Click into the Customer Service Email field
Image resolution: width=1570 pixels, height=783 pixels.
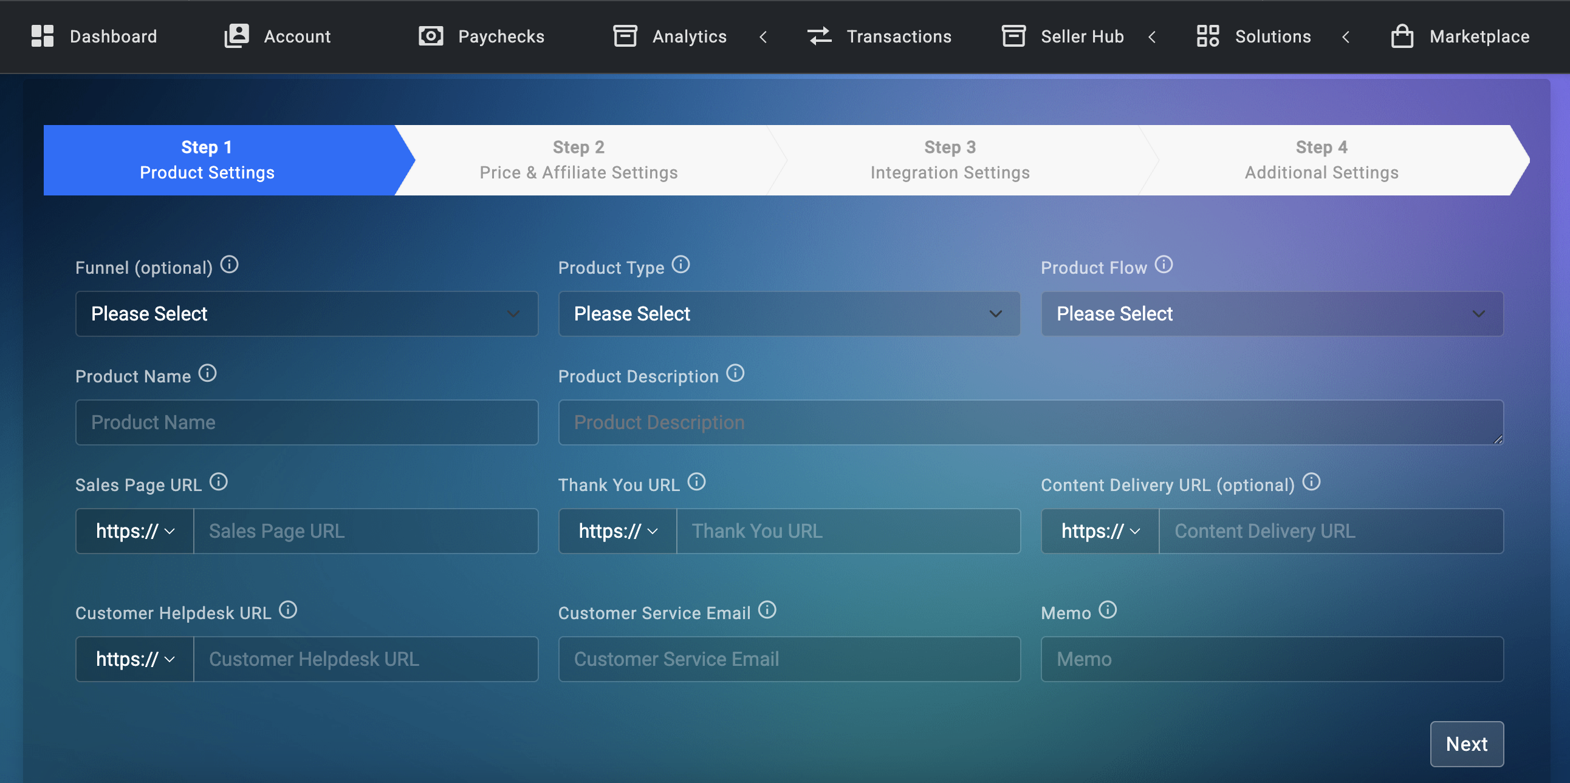click(x=789, y=659)
